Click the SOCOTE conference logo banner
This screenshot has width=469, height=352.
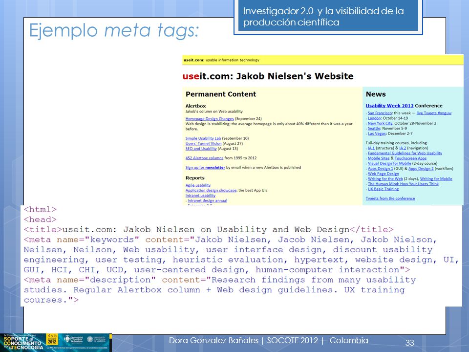click(x=56, y=342)
